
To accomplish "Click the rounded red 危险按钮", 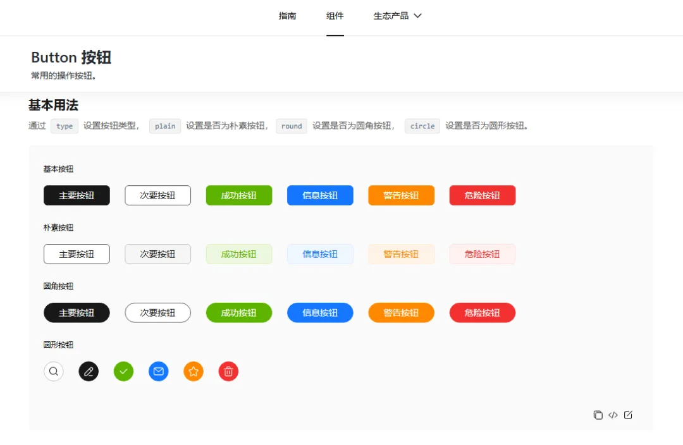I will [483, 313].
